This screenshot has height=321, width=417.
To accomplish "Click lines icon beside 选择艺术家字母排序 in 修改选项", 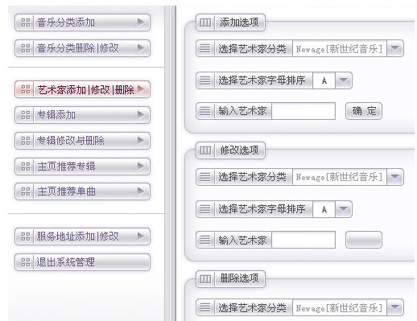I will 205,209.
